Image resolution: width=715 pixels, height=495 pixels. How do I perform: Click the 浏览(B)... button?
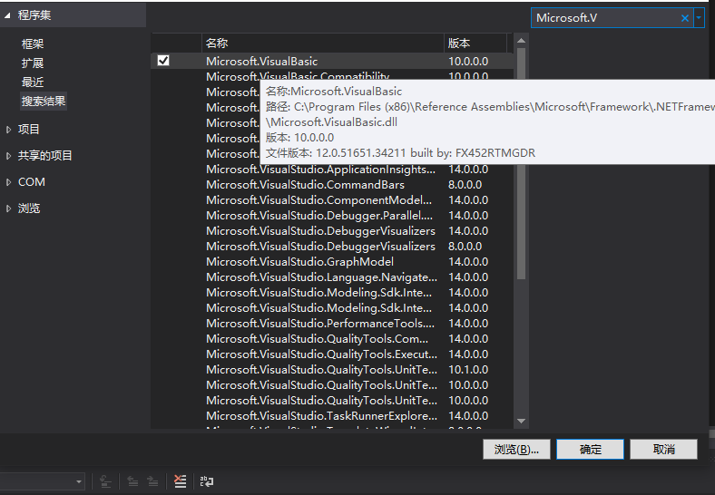[516, 450]
